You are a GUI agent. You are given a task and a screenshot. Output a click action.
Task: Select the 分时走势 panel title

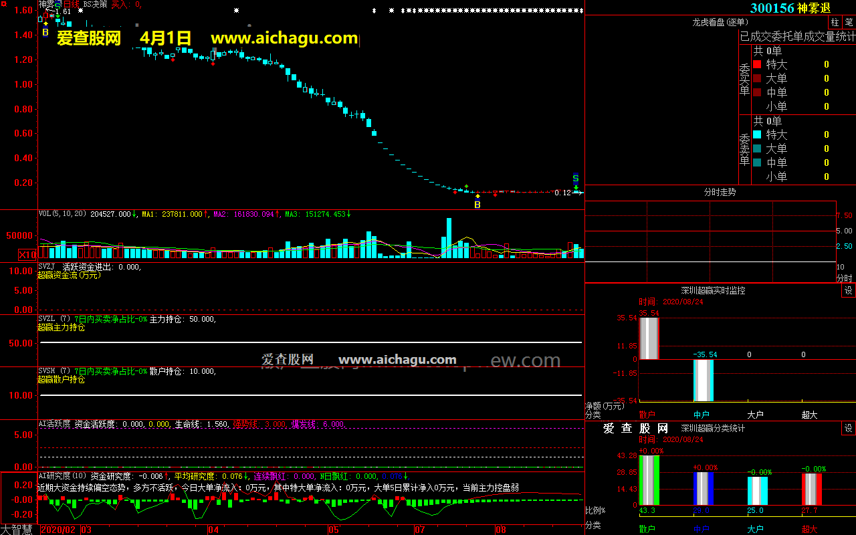720,192
